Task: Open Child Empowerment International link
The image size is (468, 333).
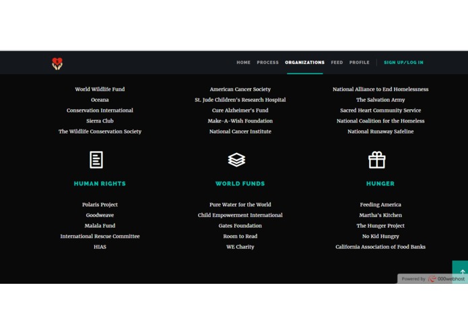Action: 240,215
